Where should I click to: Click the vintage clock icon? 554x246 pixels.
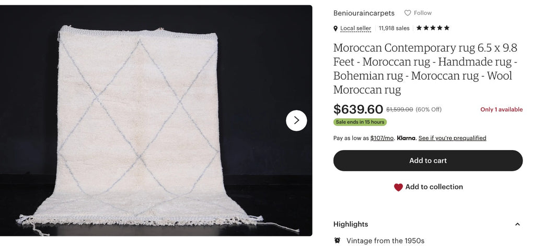click(337, 240)
